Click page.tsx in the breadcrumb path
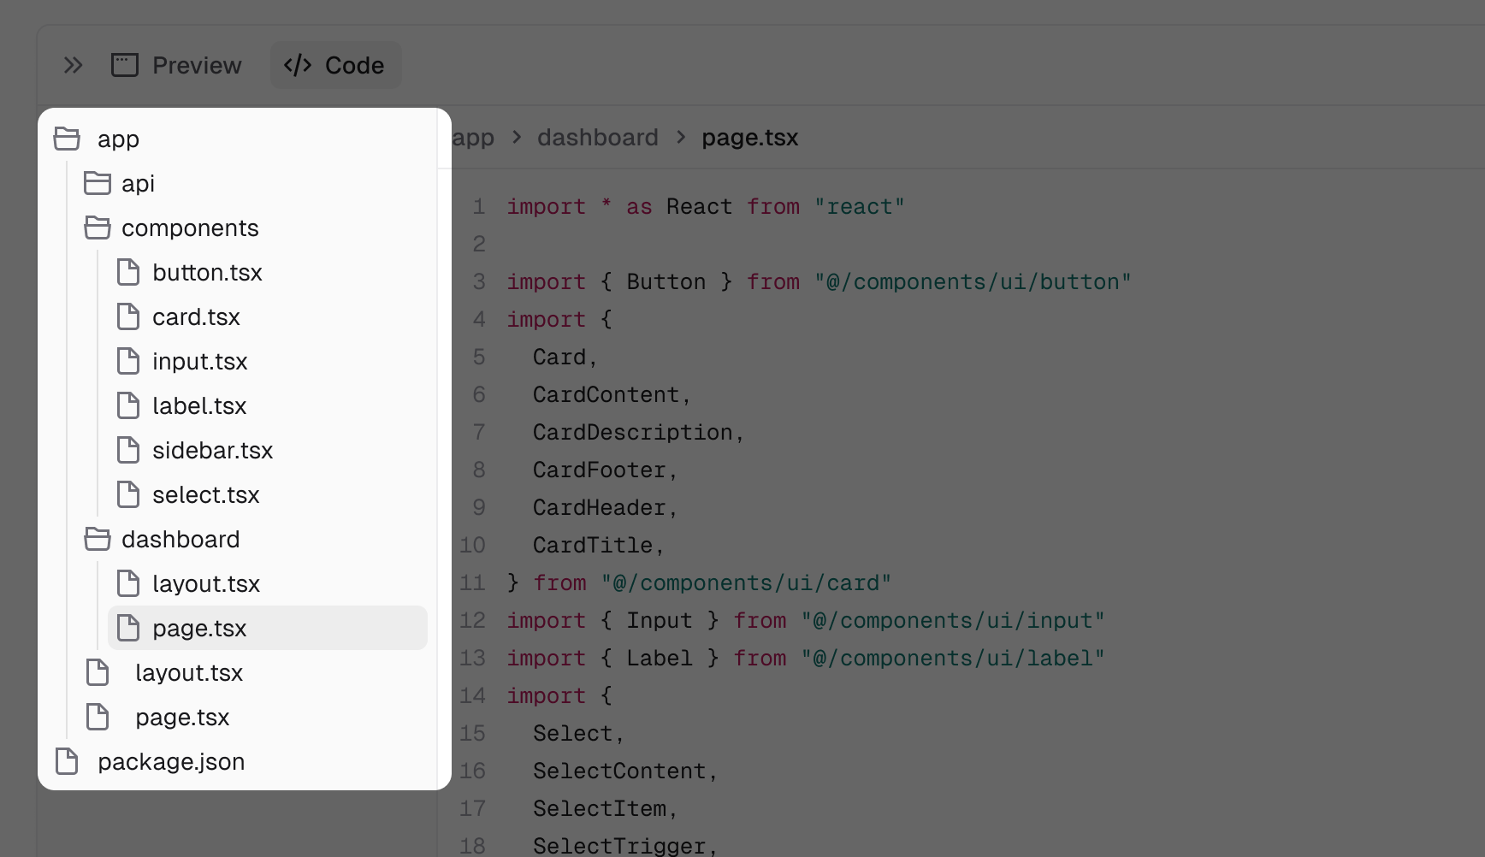The width and height of the screenshot is (1485, 857). click(x=749, y=138)
